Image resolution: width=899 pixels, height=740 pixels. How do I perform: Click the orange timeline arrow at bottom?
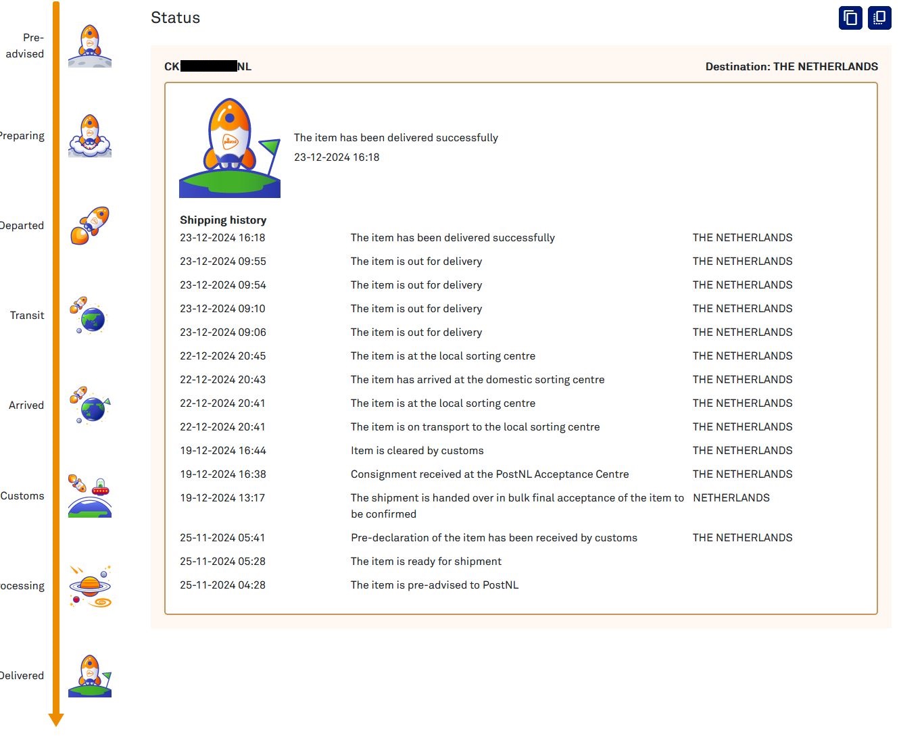(x=56, y=719)
